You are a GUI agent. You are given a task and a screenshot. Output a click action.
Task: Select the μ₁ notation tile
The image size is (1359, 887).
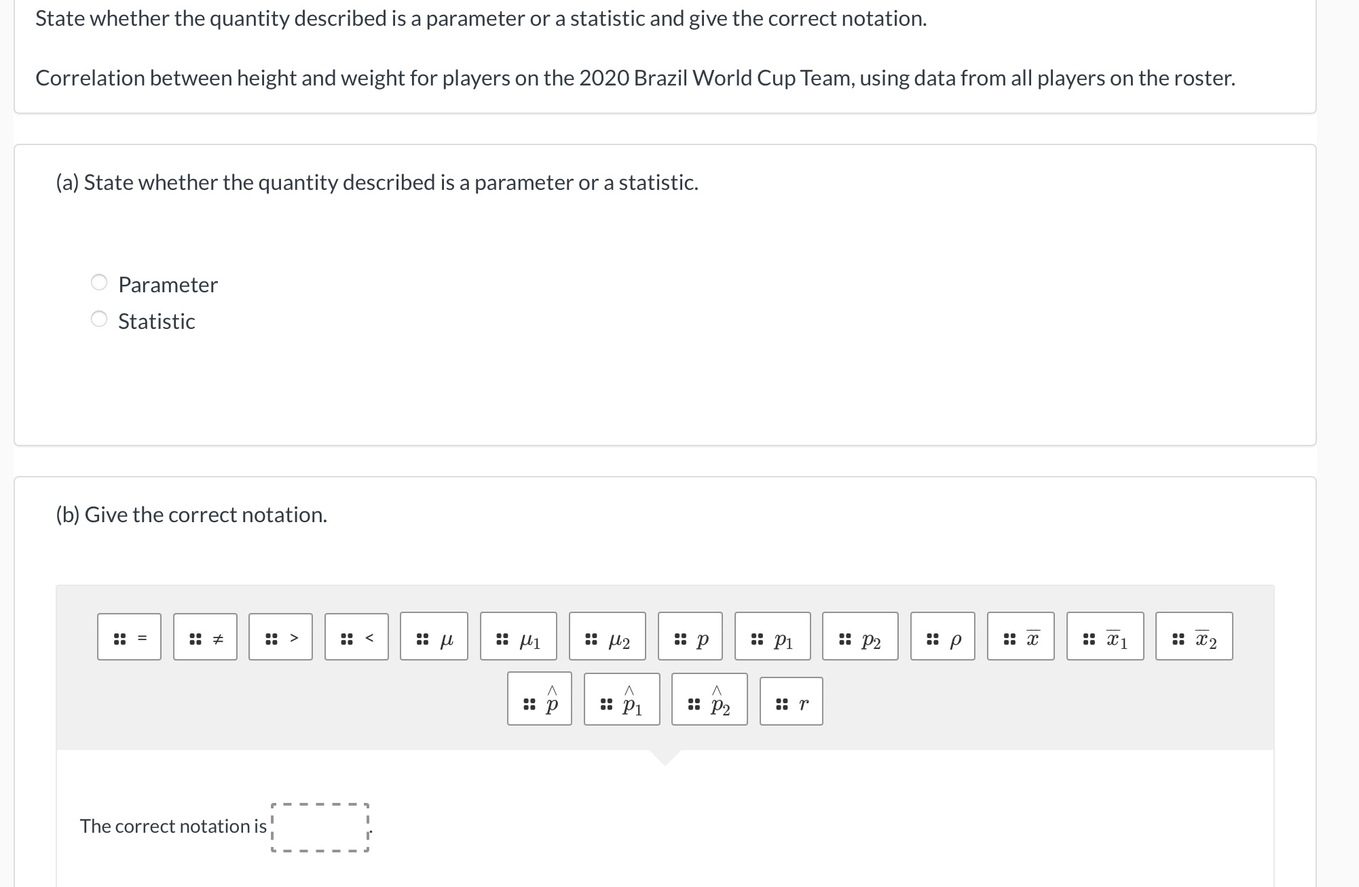pos(519,637)
